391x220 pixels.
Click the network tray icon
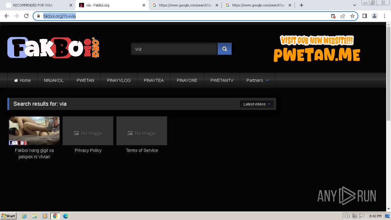point(355,216)
